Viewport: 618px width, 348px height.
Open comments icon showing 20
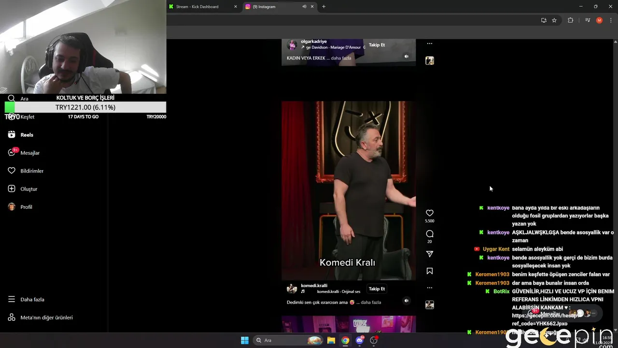coord(430,234)
